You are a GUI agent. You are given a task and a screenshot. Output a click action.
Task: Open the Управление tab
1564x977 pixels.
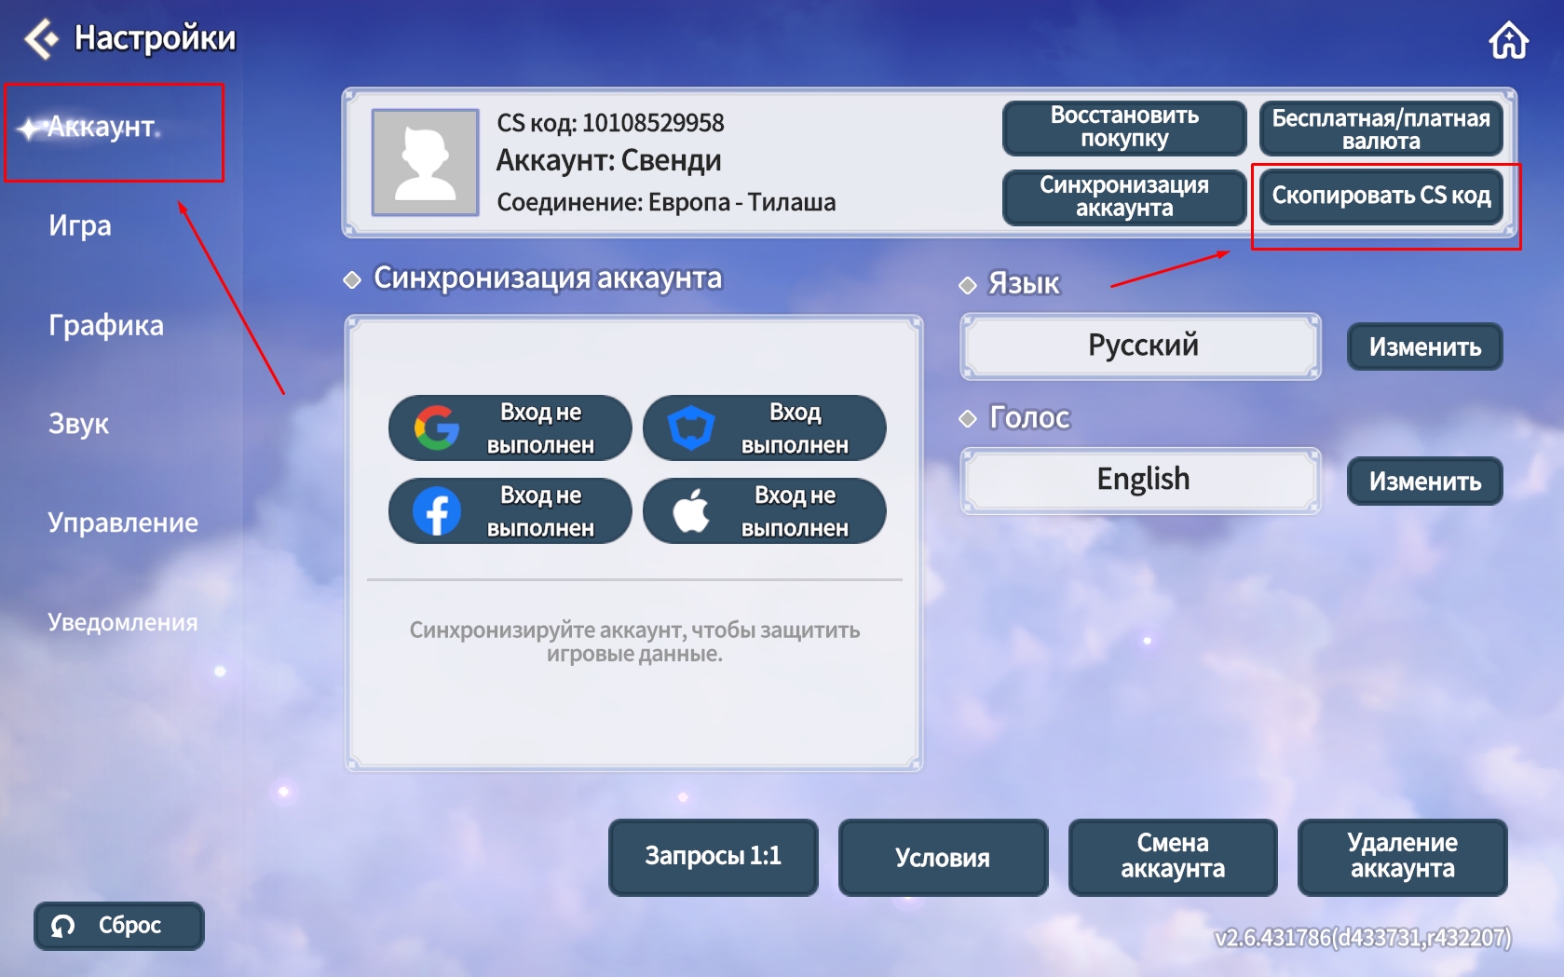point(123,522)
